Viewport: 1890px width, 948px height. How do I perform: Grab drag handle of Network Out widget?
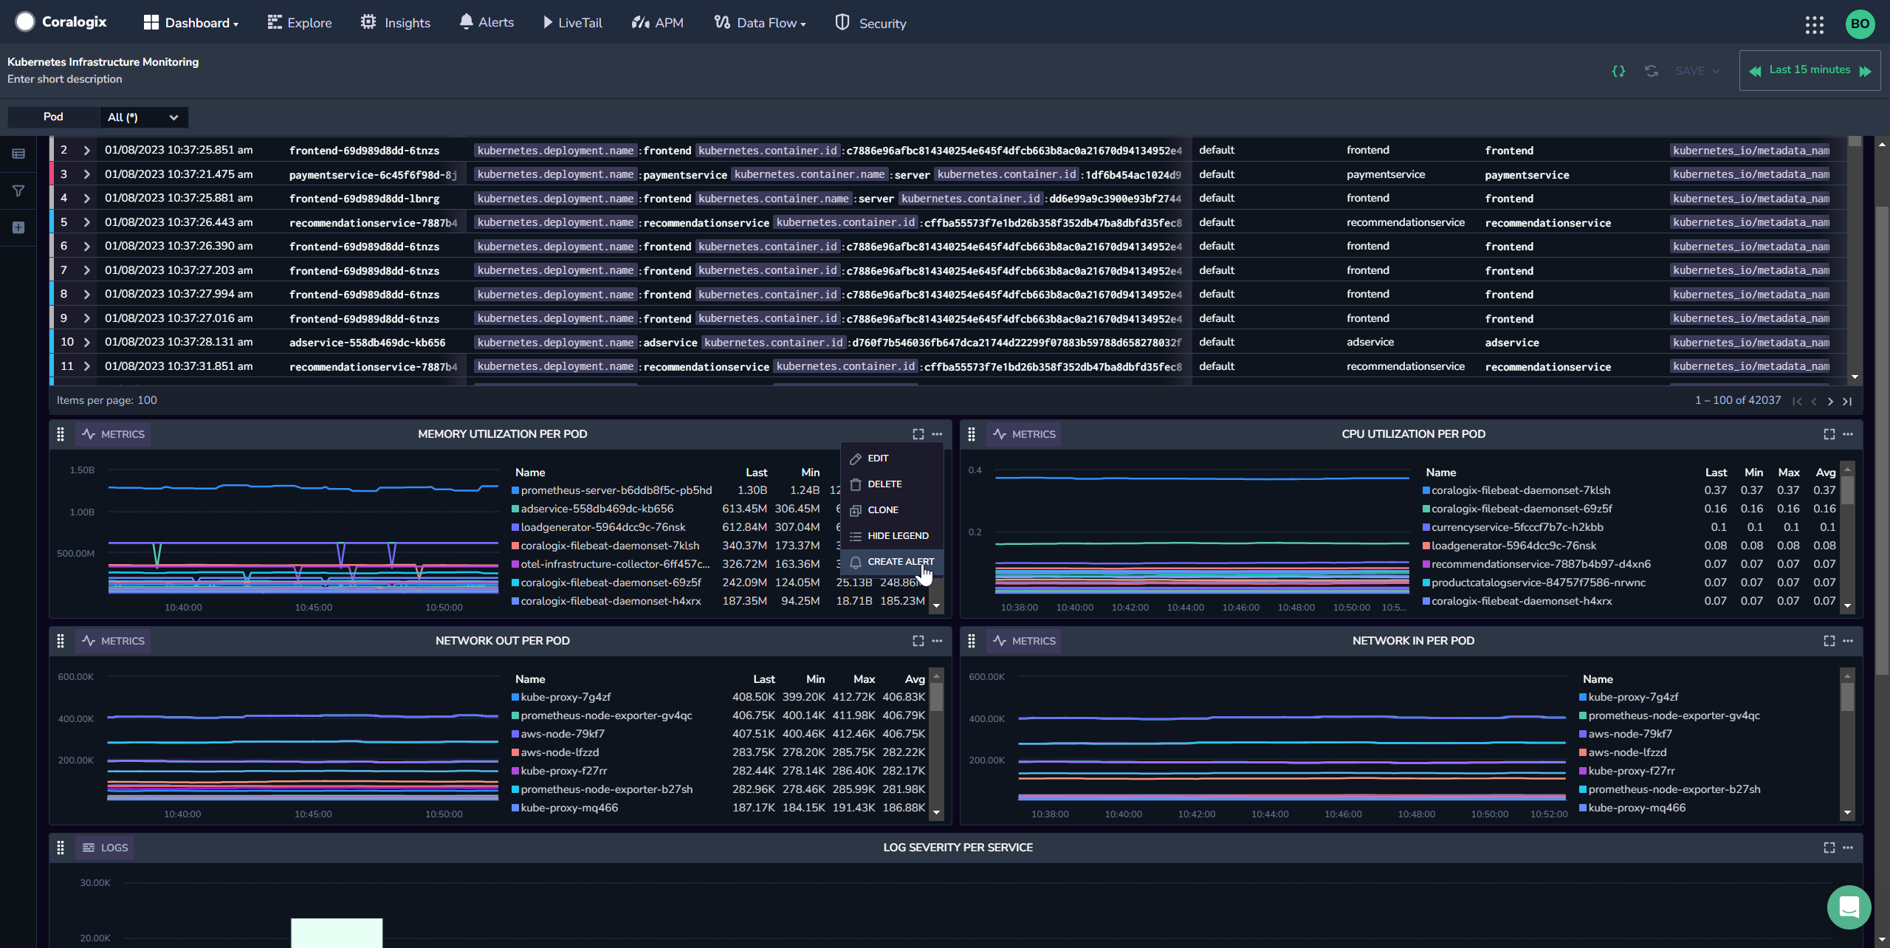[x=61, y=641]
